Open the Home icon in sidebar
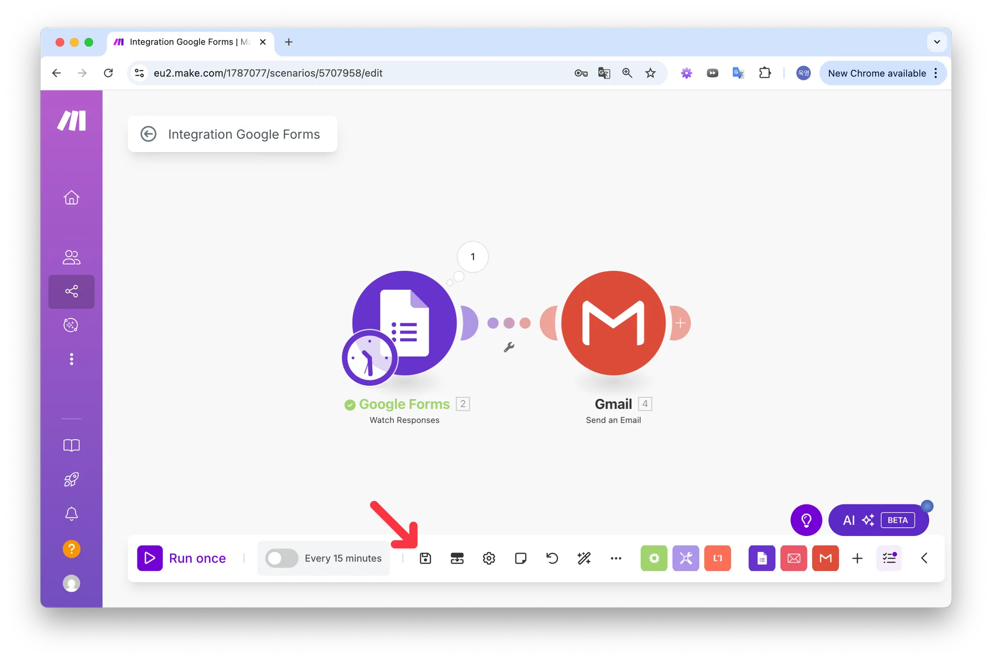Image resolution: width=992 pixels, height=661 pixels. pyautogui.click(x=72, y=198)
